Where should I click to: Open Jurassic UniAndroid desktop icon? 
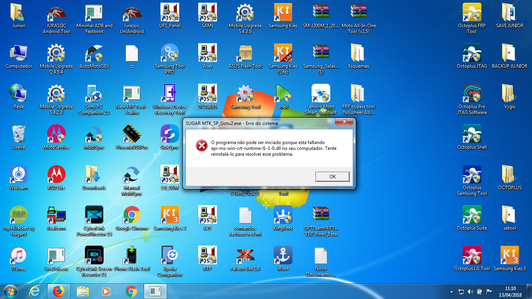[x=132, y=19]
